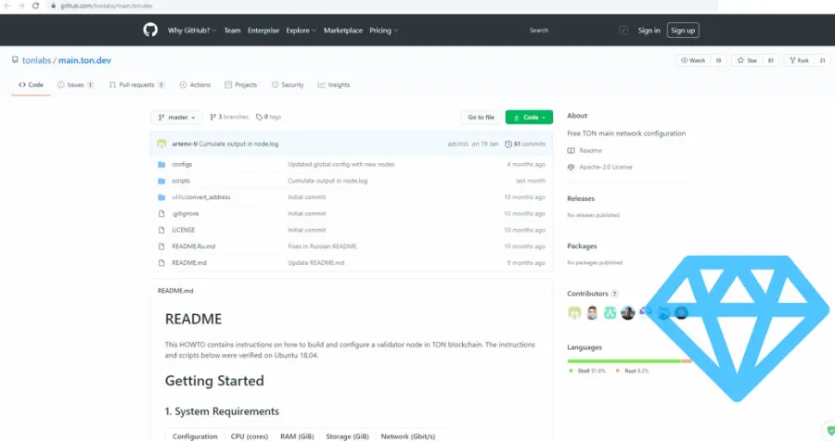Click the clock icon by 61 commits
The image size is (835, 441).
coord(508,145)
